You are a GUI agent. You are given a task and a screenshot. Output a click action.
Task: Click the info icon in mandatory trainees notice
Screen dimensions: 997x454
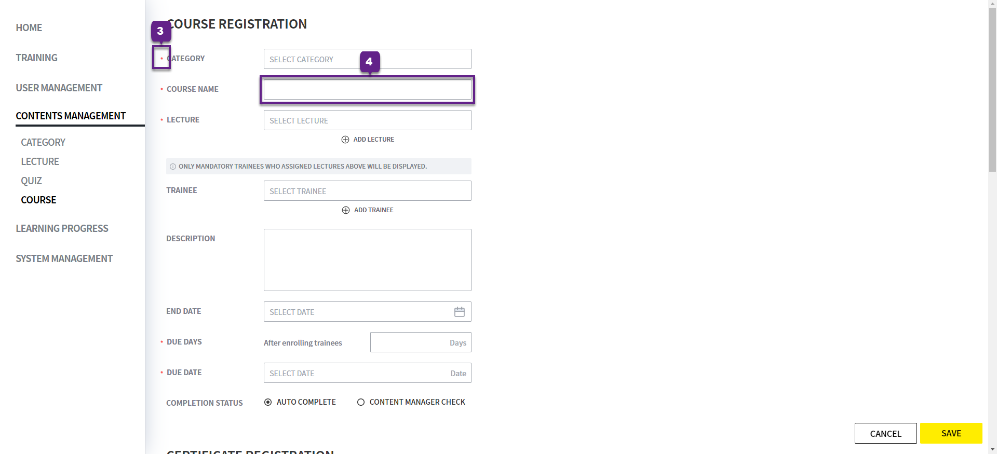coord(173,167)
